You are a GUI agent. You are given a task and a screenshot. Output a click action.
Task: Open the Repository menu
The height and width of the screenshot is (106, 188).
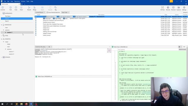click(17, 1)
